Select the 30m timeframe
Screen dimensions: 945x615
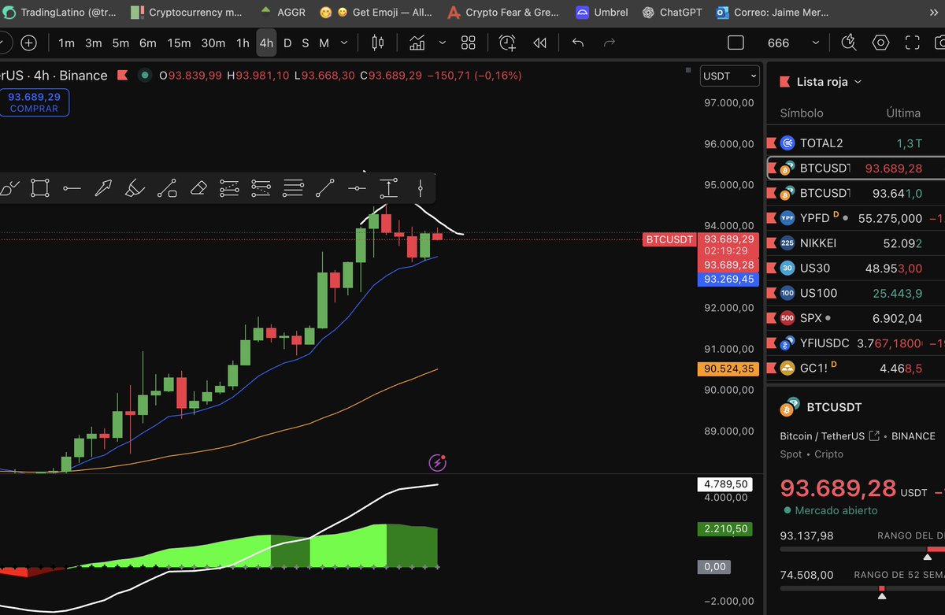[213, 43]
